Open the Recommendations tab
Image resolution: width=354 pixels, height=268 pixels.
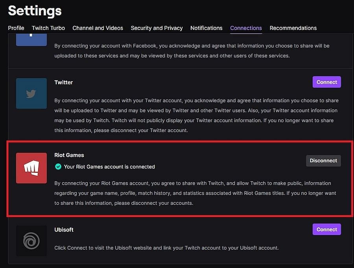293,28
